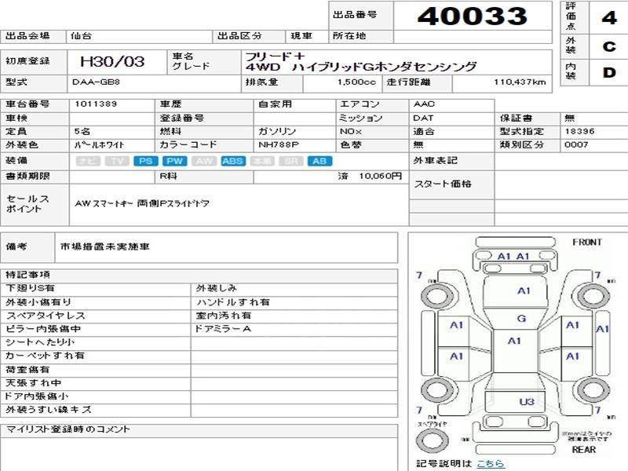Click the greyed AW equipment badge
The width and height of the screenshot is (628, 471).
(204, 161)
